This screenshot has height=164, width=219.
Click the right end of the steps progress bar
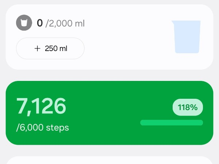tap(201, 123)
